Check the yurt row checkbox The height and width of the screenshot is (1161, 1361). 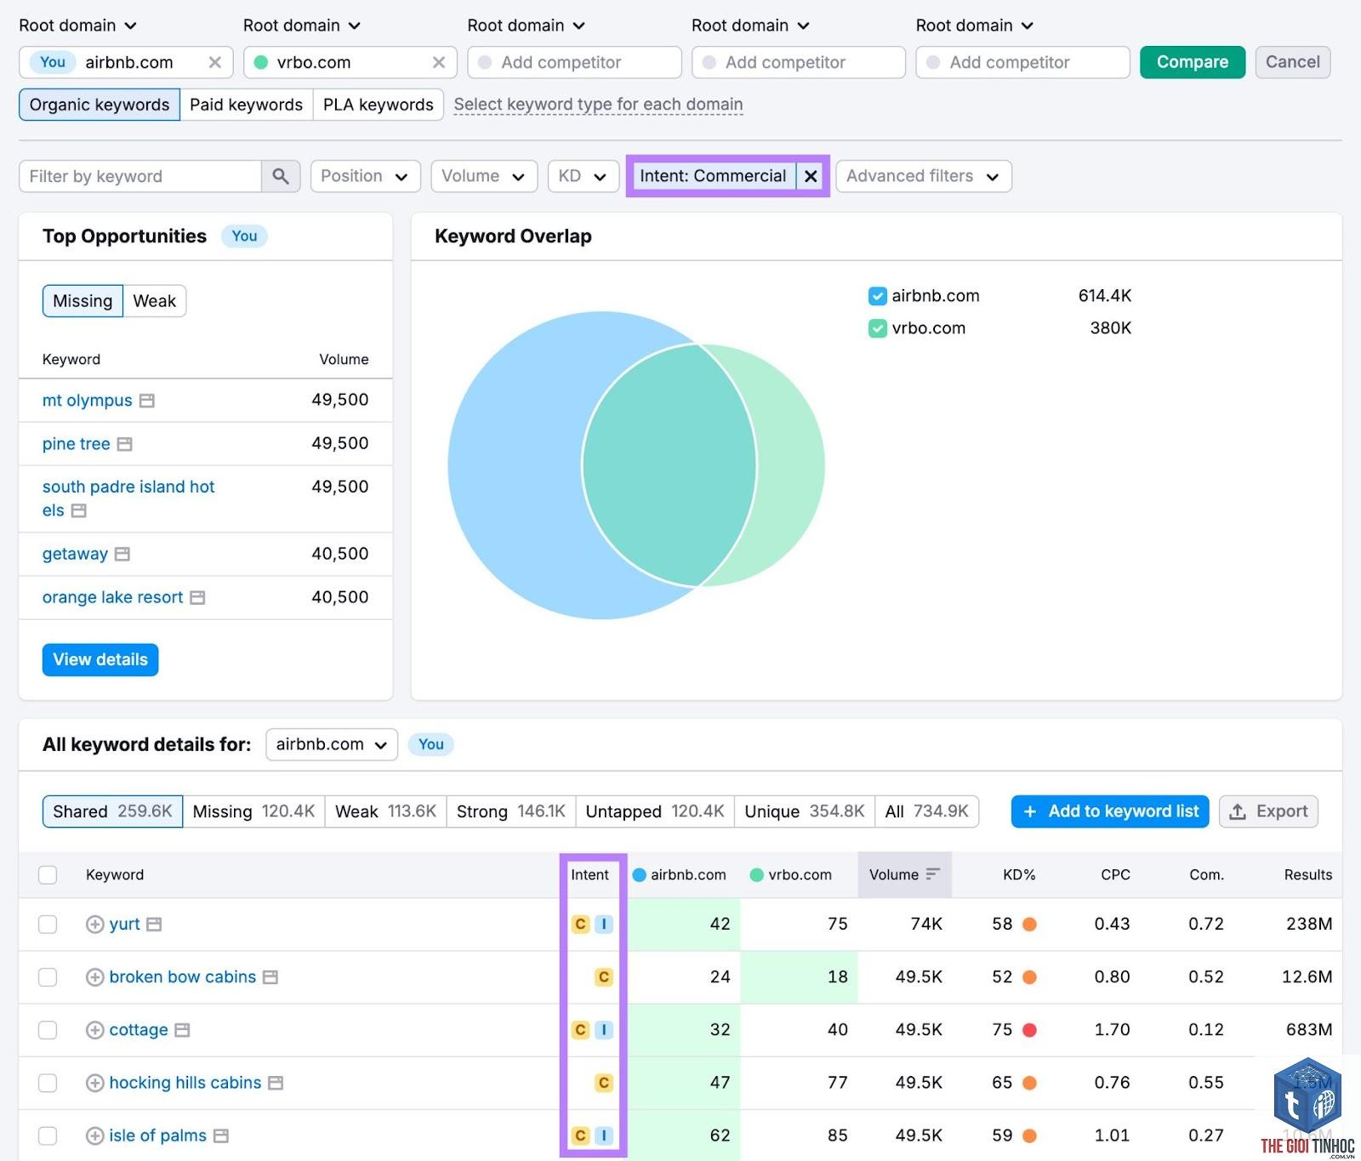[48, 925]
